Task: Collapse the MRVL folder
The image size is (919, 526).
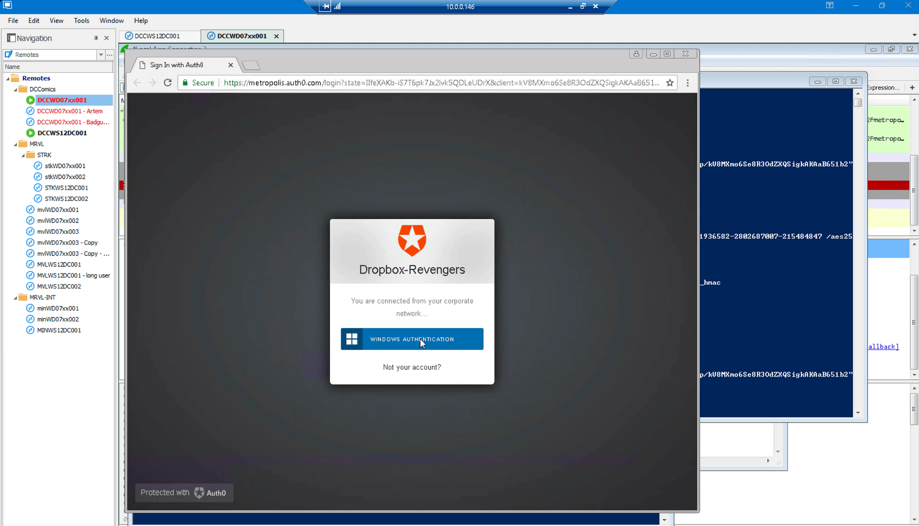Action: 15,144
